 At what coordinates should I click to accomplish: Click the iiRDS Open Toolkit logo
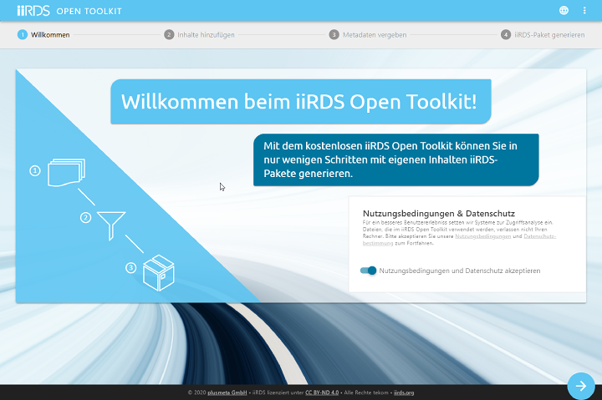(69, 11)
